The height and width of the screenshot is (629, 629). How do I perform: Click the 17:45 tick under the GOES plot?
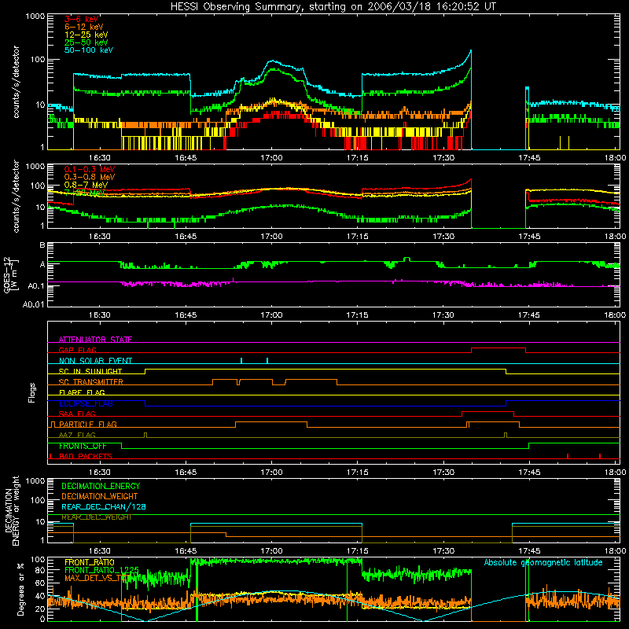point(529,315)
